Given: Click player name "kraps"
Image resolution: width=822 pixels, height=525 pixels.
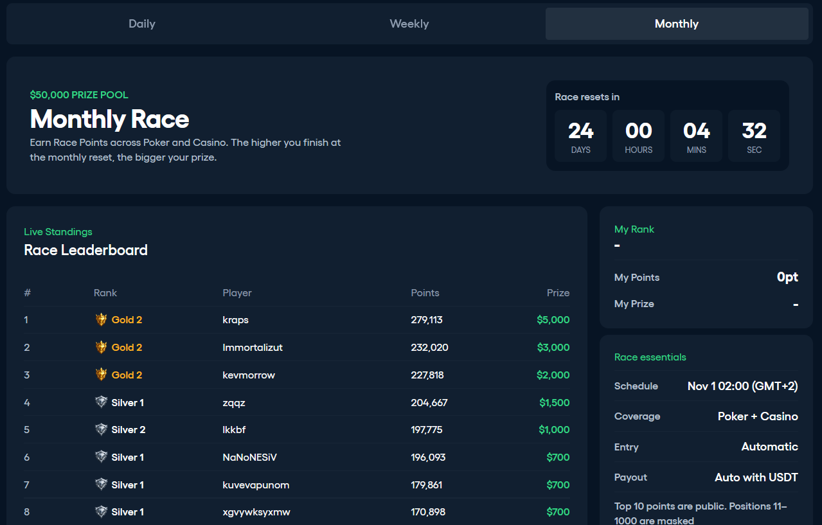Looking at the screenshot, I should pos(236,320).
